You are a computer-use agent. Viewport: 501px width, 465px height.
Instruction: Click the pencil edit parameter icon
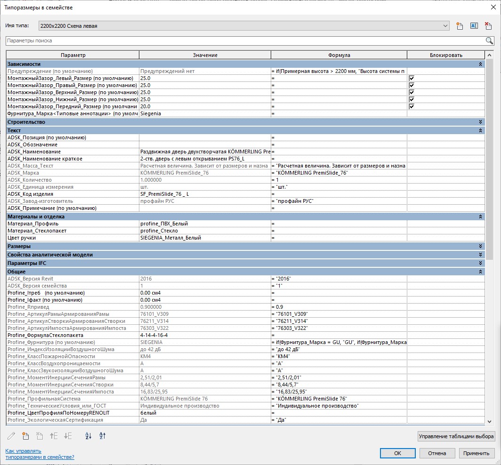click(x=11, y=436)
